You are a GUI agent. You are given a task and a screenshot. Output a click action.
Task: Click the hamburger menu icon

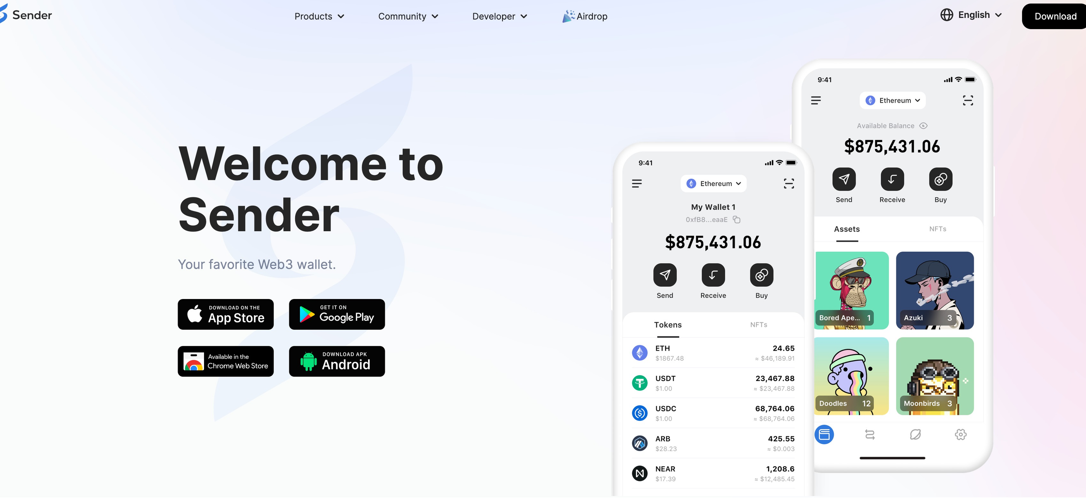tap(636, 183)
